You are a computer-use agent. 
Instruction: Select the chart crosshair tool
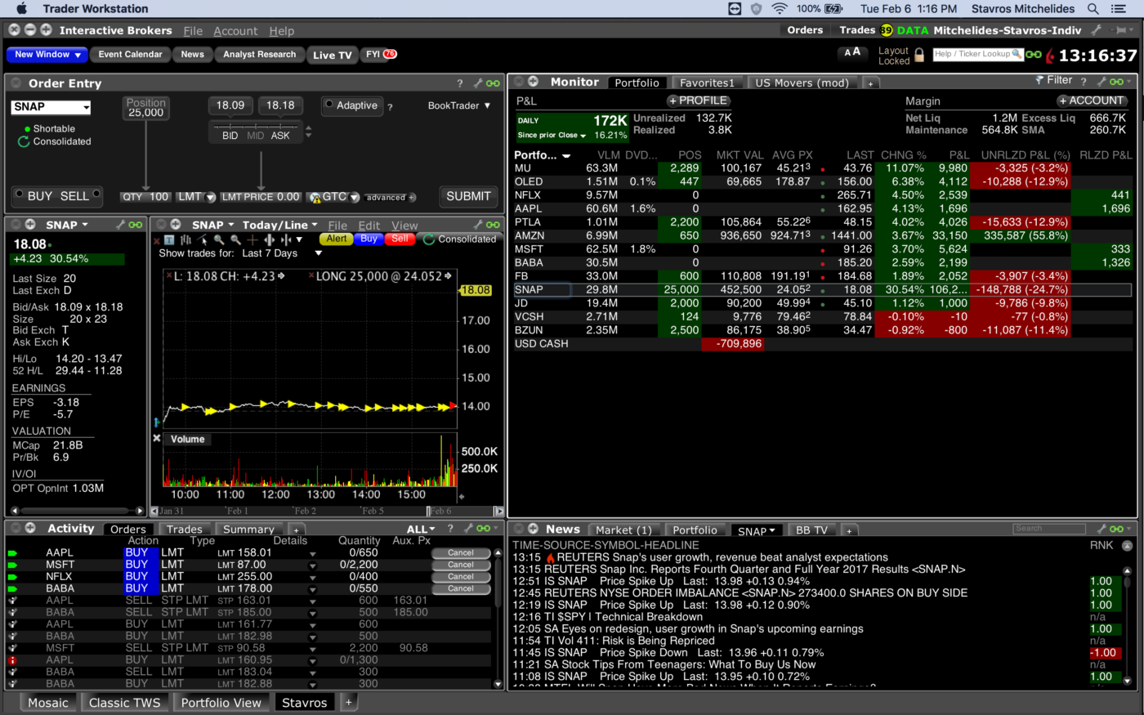tap(252, 239)
